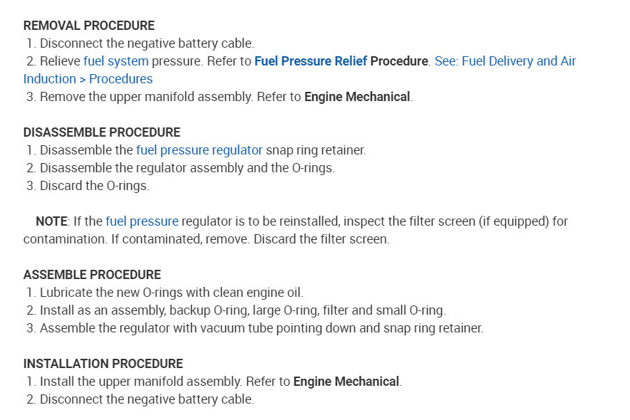
Task: Open the "fuel pressure regulator" link
Action: tap(199, 150)
